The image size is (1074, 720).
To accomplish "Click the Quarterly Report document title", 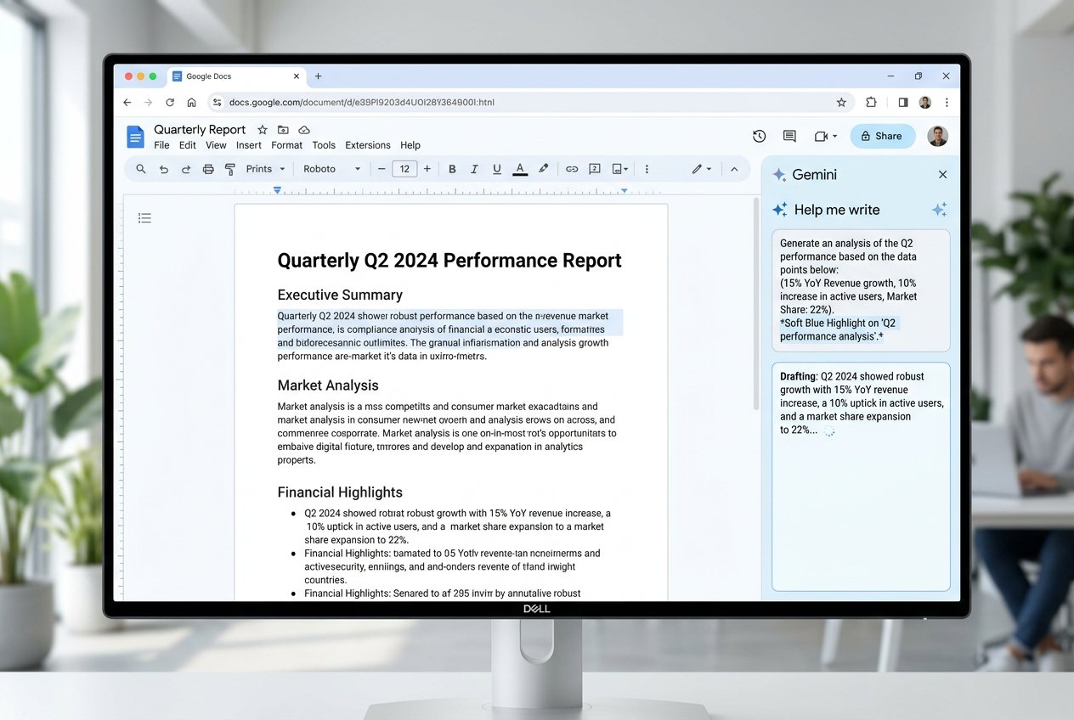I will point(200,130).
